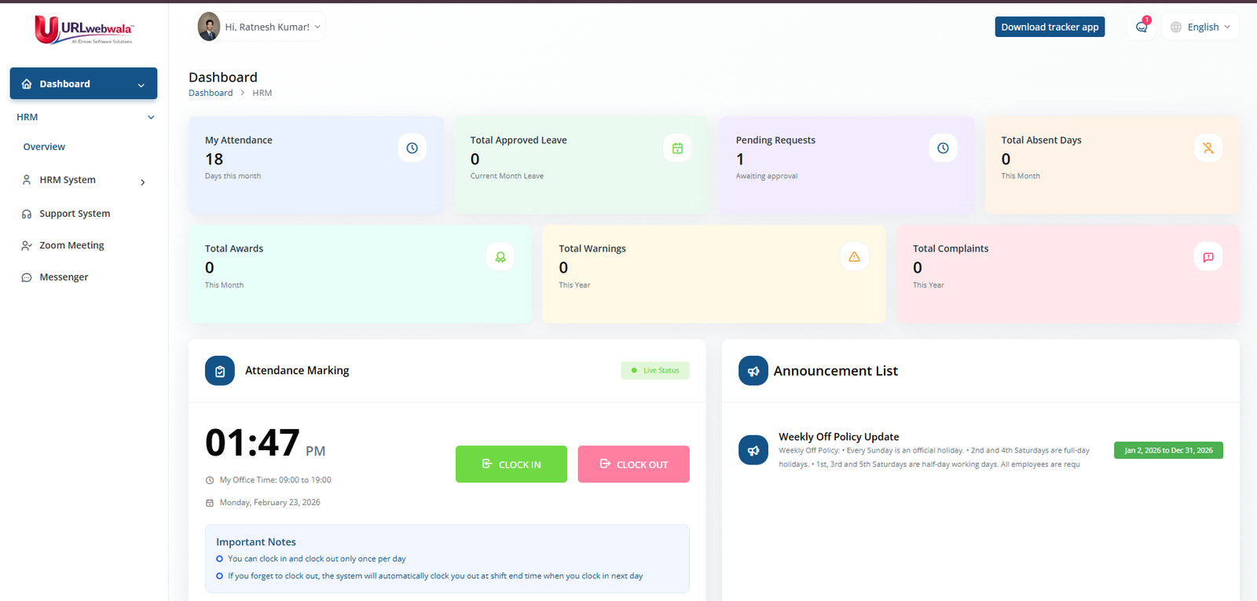
Task: Click the HRM breadcrumb text
Action: click(x=262, y=93)
